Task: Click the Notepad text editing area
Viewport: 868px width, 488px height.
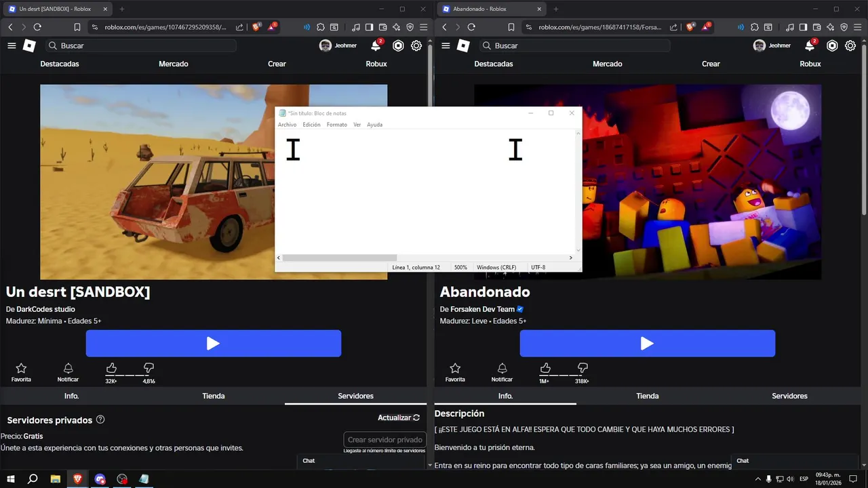Action: [x=426, y=192]
